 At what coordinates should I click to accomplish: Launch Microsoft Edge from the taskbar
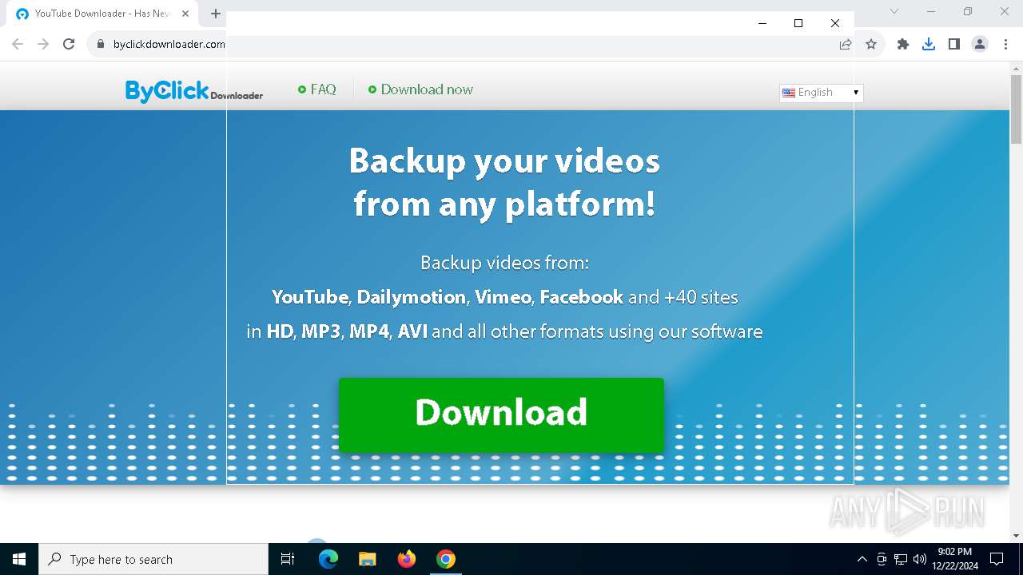(x=328, y=559)
